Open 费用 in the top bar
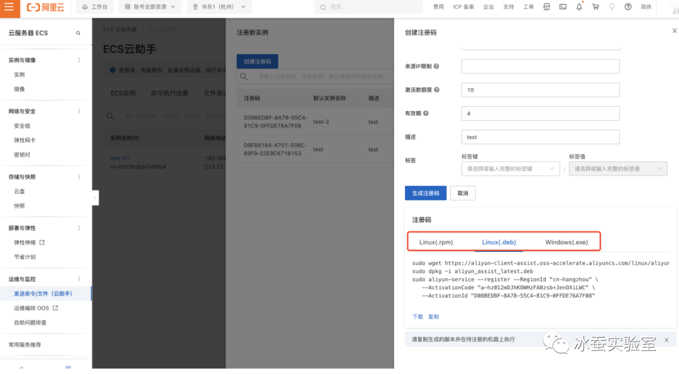Viewport: 679px width, 374px height. coord(438,7)
